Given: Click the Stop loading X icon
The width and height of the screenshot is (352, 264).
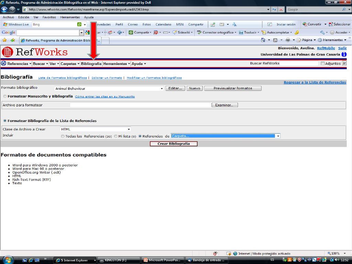Looking at the screenshot, I should click(281, 9).
